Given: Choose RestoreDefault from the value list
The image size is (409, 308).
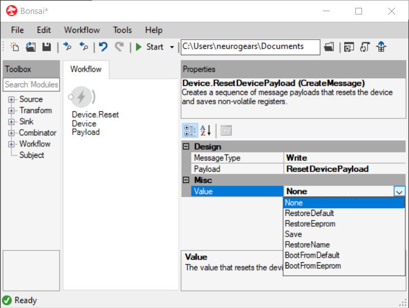Looking at the screenshot, I should pyautogui.click(x=310, y=213).
